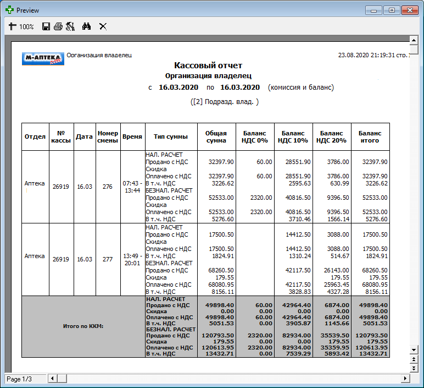Close preview via toolbar X icon
Image resolution: width=424 pixels, height=388 pixels.
(x=103, y=26)
